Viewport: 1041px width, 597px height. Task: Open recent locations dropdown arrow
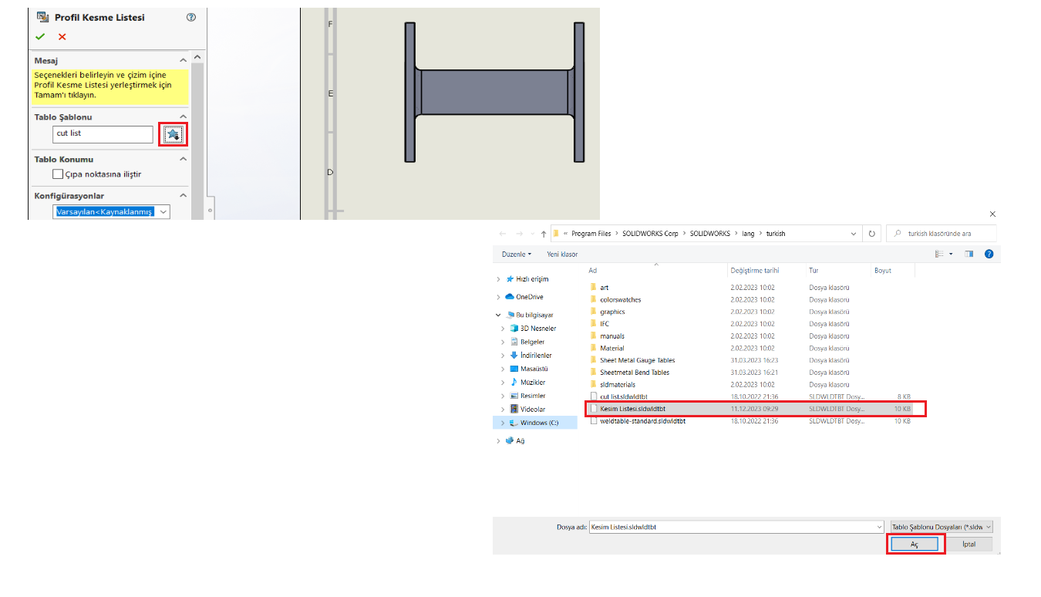coord(531,234)
